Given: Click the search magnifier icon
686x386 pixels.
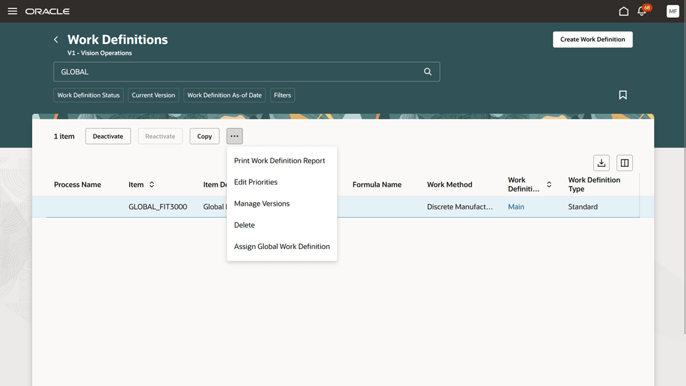Looking at the screenshot, I should click(x=428, y=72).
